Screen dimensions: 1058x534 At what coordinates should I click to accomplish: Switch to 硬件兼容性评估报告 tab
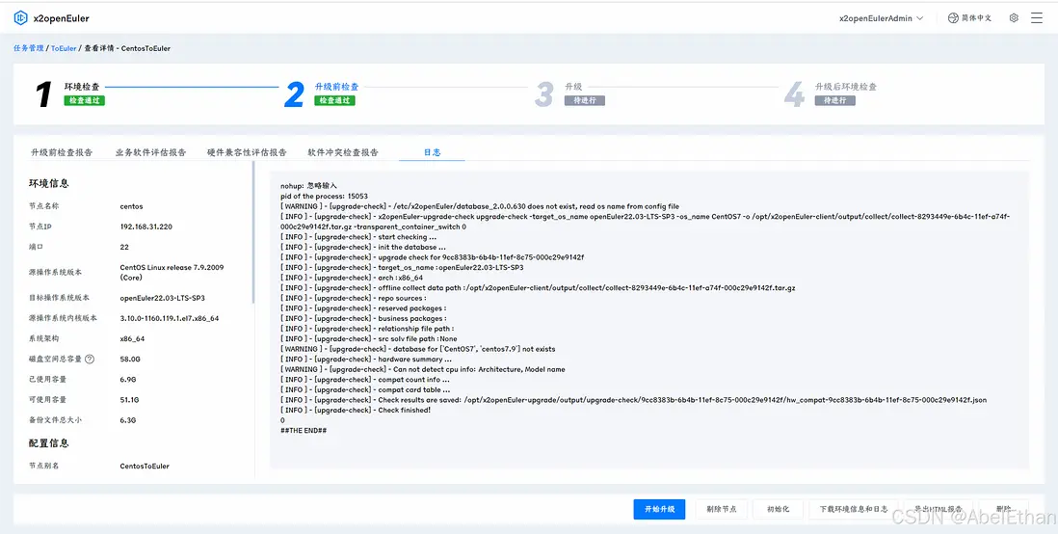pyautogui.click(x=247, y=152)
